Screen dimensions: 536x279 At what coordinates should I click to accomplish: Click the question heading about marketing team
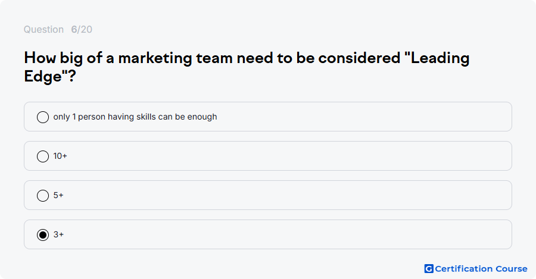[x=247, y=67]
